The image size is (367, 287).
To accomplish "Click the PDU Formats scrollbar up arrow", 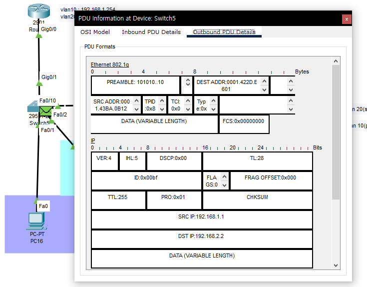I will (336, 61).
